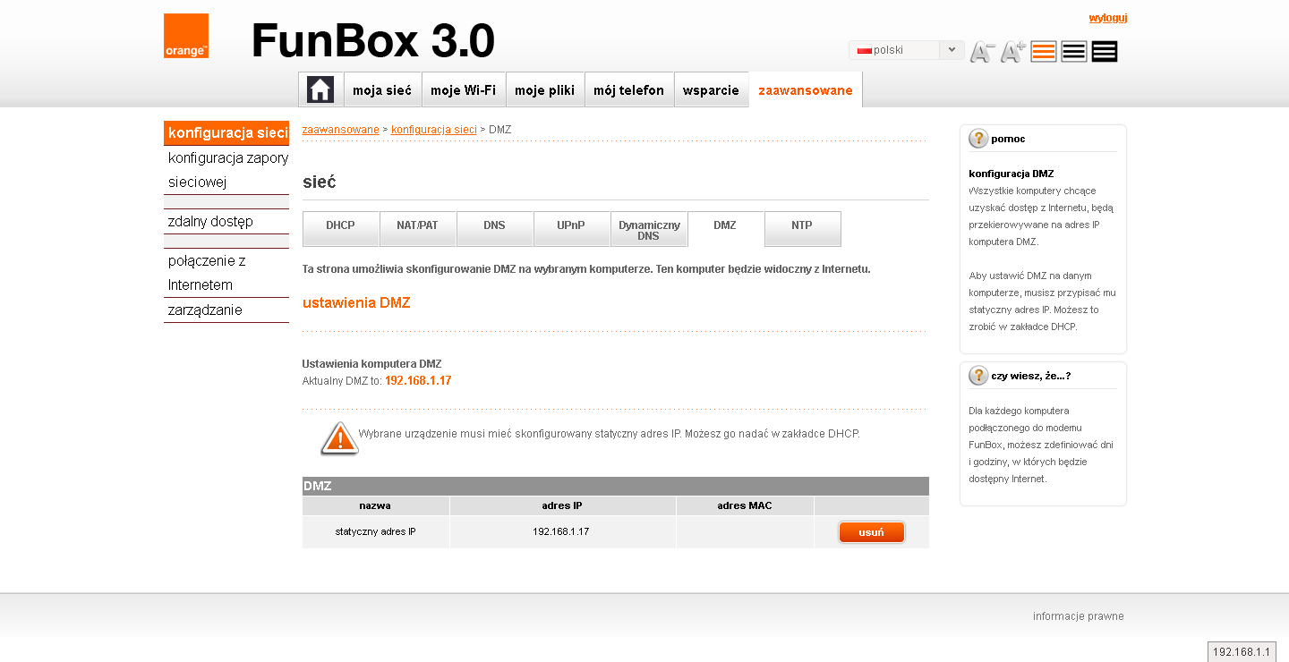This screenshot has width=1289, height=662.
Task: Switch to the Dynamiczny DNS tab
Action: pos(649,230)
